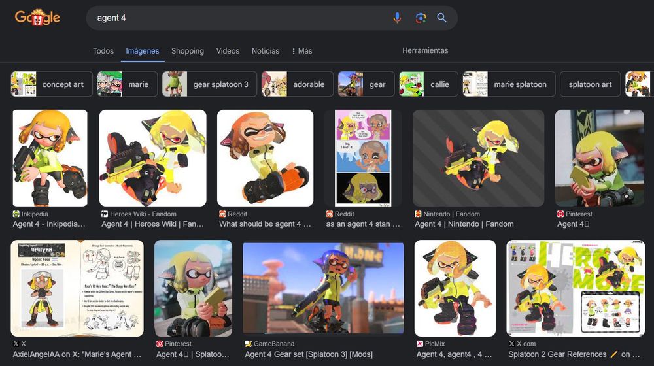Image resolution: width=654 pixels, height=366 pixels.
Task: Click the Google logo
Action: (37, 18)
